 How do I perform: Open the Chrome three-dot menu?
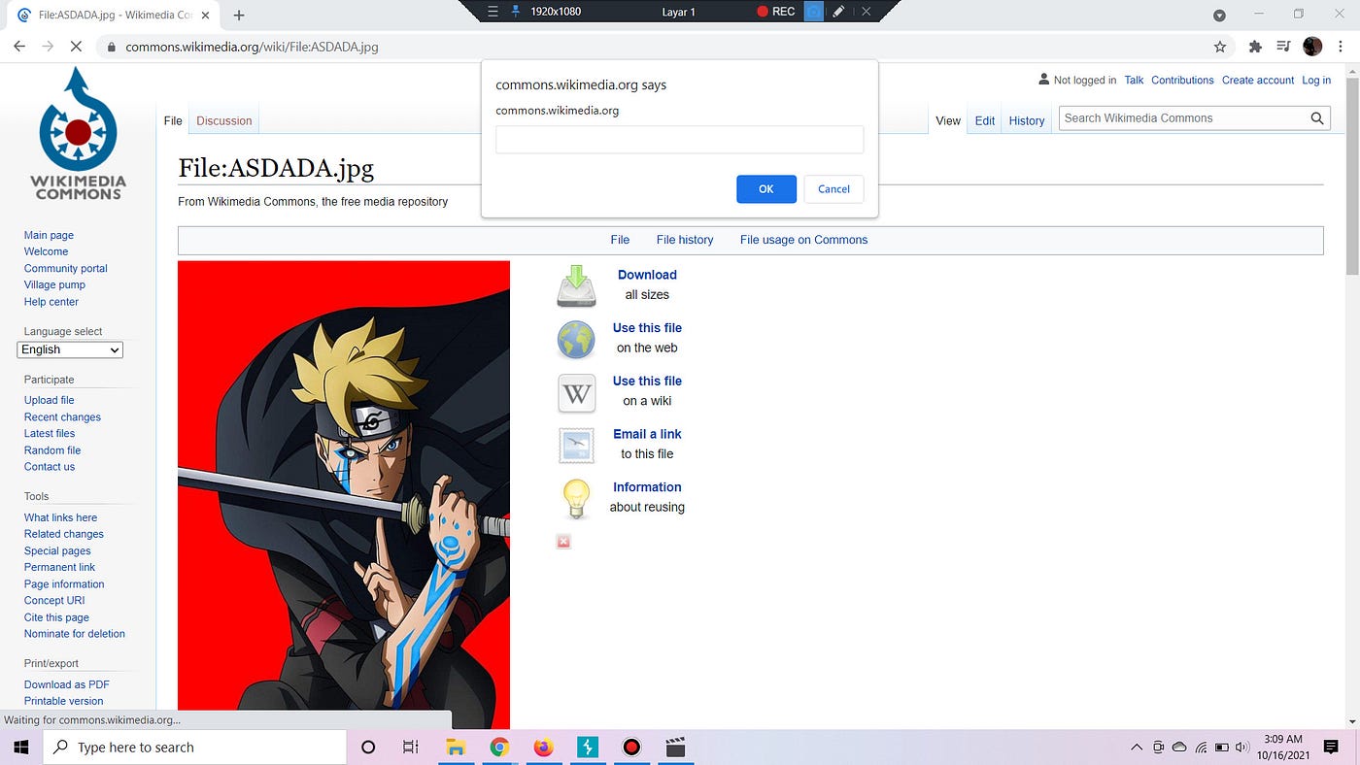pyautogui.click(x=1341, y=47)
